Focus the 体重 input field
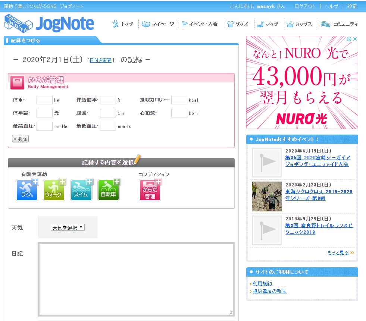 [44, 100]
